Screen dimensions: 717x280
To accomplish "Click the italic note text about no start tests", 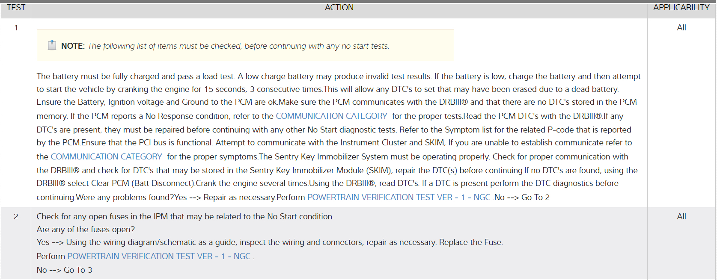I will coord(238,46).
